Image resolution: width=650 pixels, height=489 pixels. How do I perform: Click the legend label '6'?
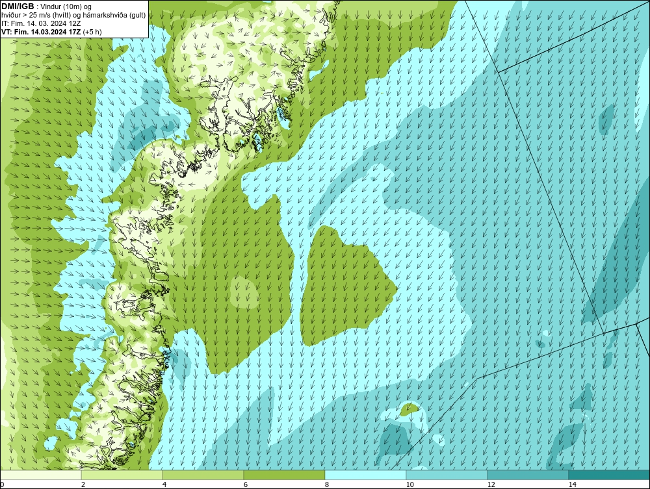tap(246, 484)
